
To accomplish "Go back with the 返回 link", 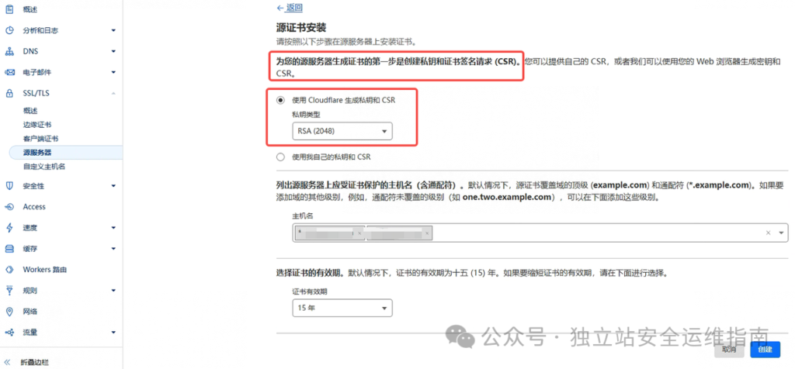I will pyautogui.click(x=290, y=7).
